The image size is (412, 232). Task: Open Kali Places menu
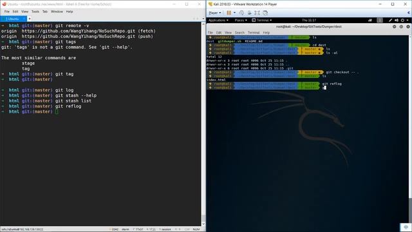241,20
